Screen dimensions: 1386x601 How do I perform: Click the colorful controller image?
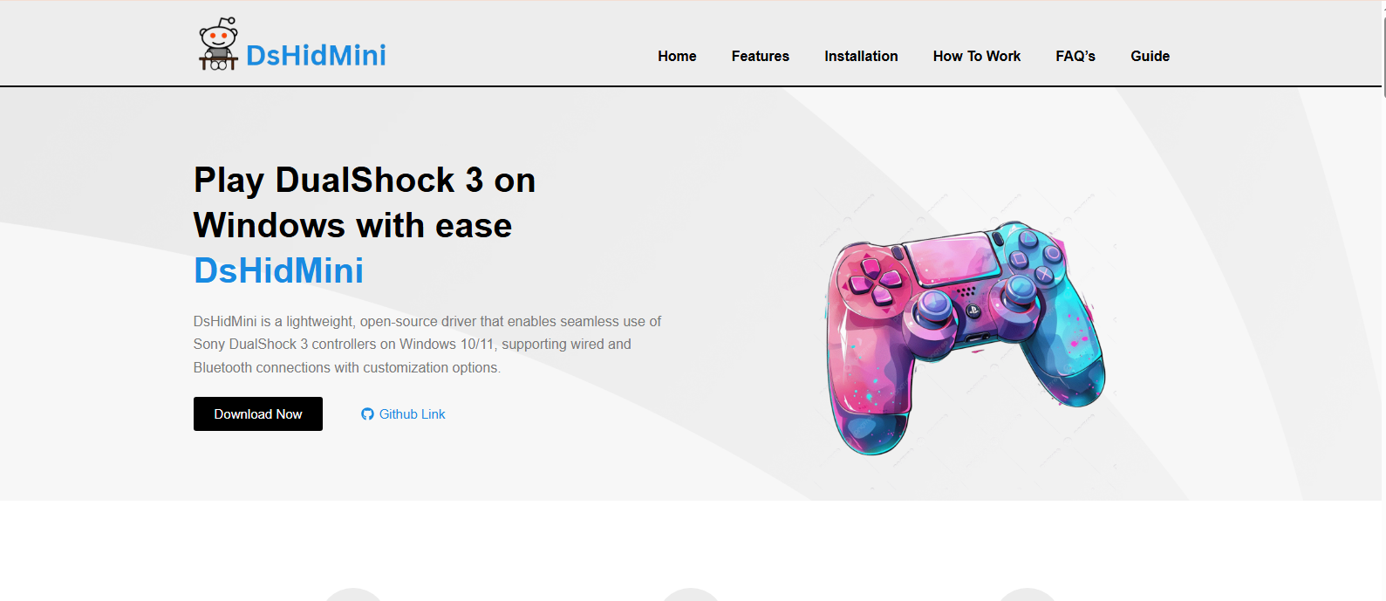pyautogui.click(x=965, y=337)
